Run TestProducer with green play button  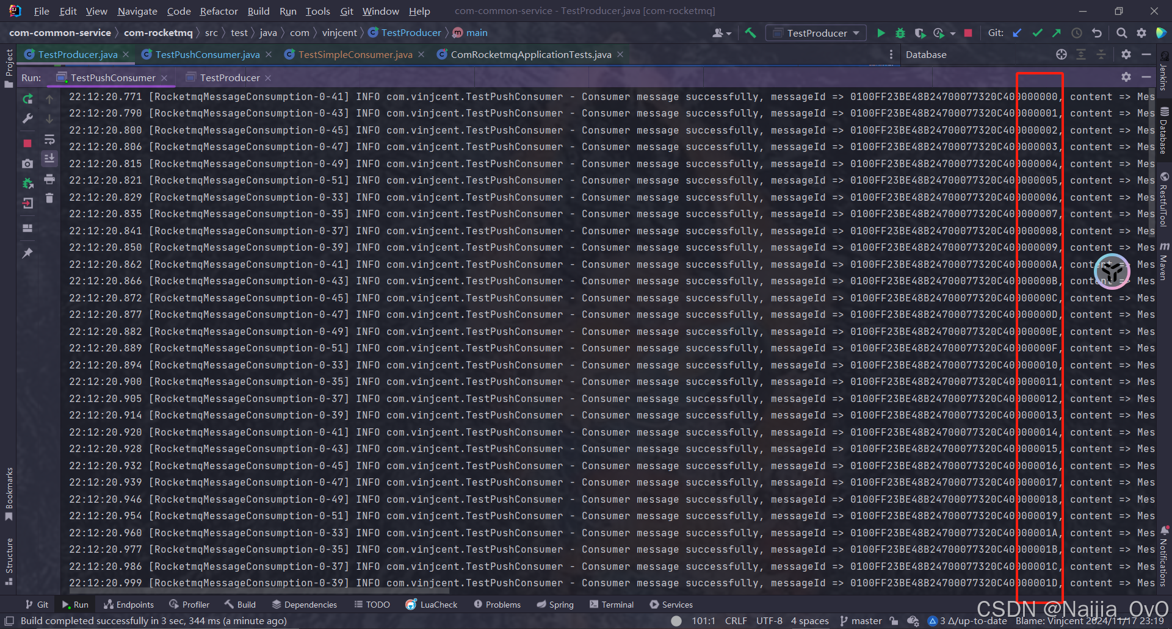[x=881, y=33]
